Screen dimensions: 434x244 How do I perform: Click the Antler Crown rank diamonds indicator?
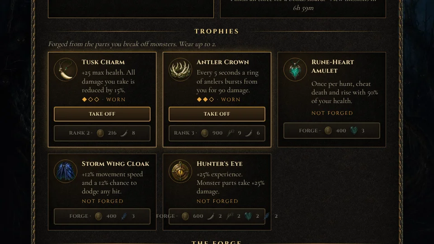coord(205,99)
